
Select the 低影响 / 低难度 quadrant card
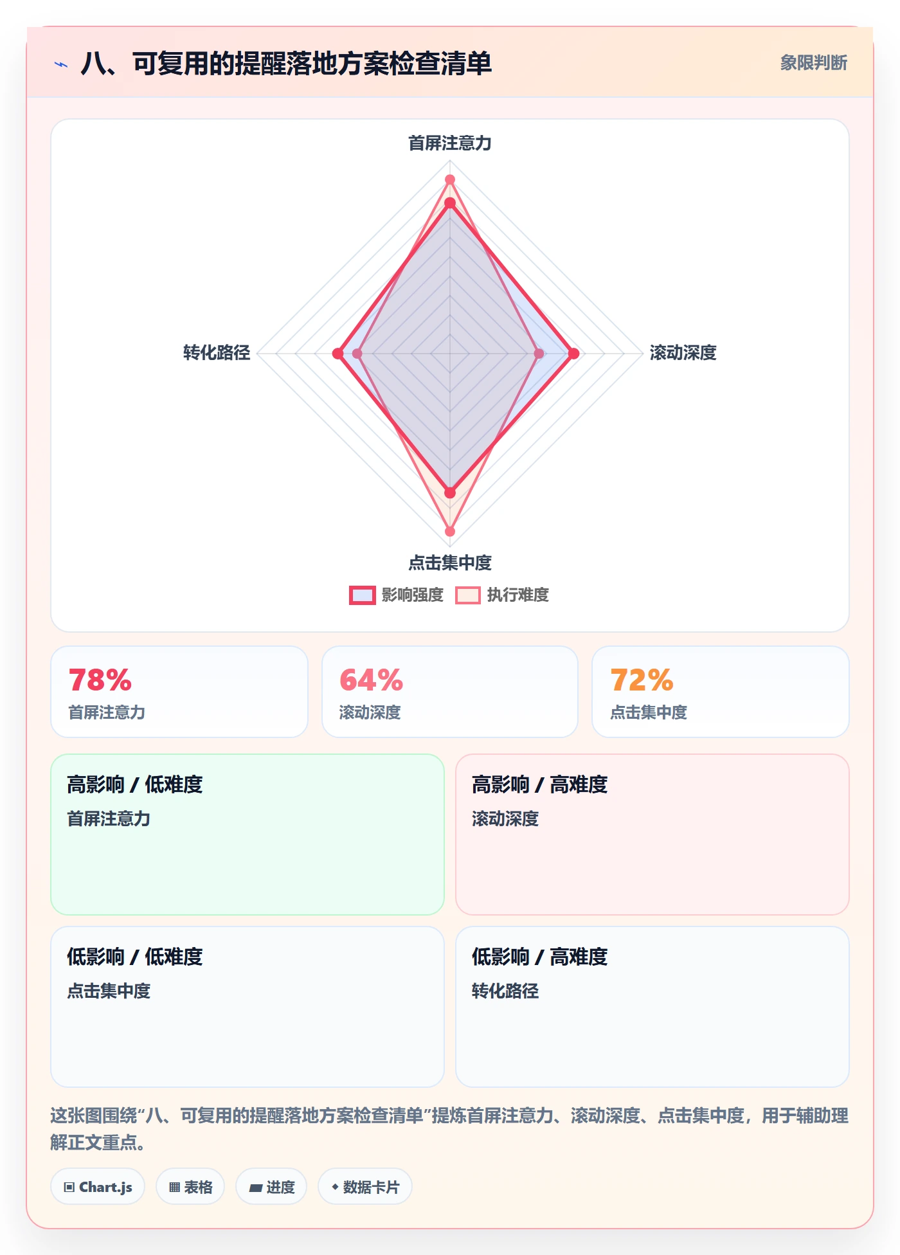(x=248, y=1007)
